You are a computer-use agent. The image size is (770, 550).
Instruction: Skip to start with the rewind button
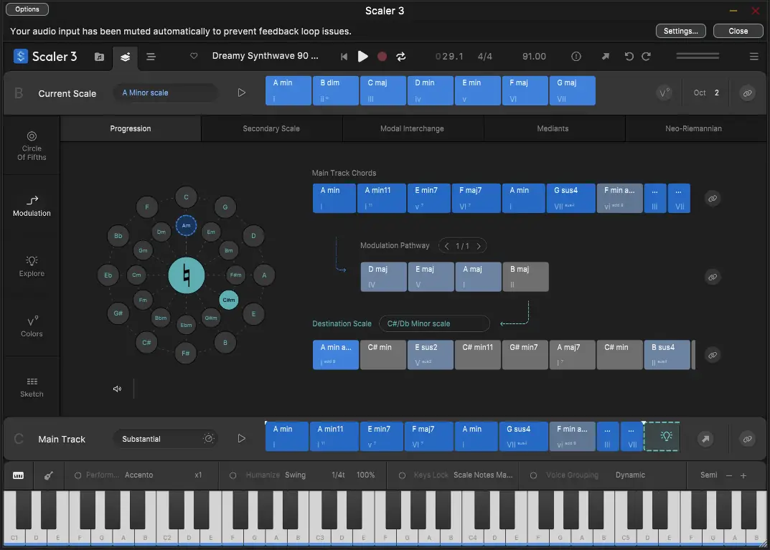pyautogui.click(x=344, y=57)
